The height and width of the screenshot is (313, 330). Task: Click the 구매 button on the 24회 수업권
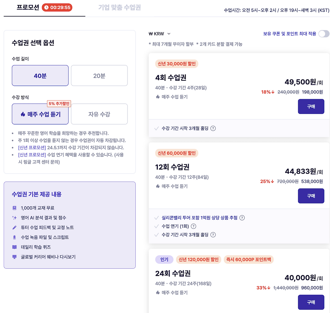pyautogui.click(x=311, y=302)
